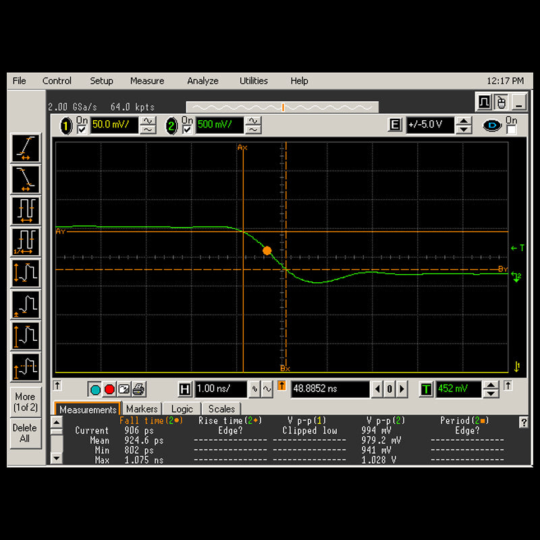Click the frequency measurement icon in sidebar
Screen dimensions: 540x540
[26, 242]
